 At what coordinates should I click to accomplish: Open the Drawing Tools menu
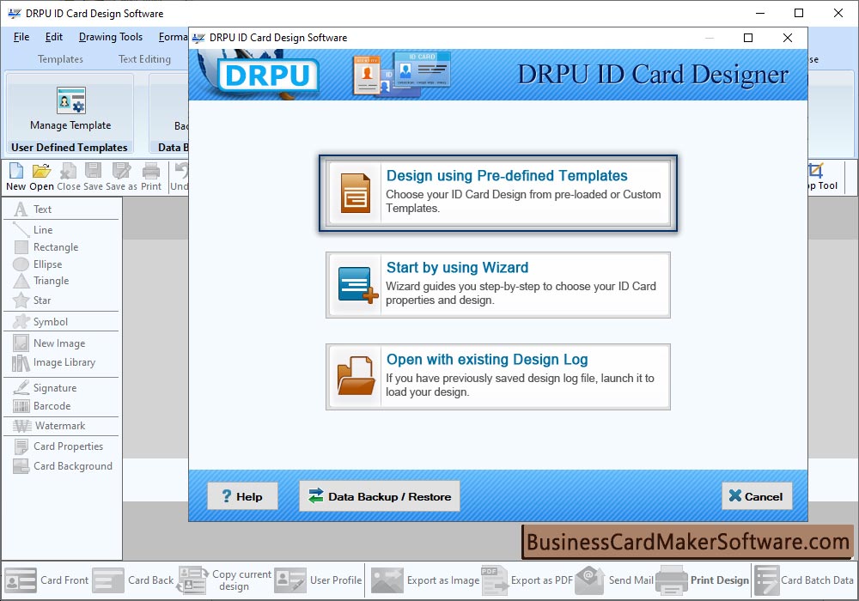(x=111, y=37)
